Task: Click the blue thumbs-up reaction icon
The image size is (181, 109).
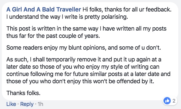Action: (167, 101)
